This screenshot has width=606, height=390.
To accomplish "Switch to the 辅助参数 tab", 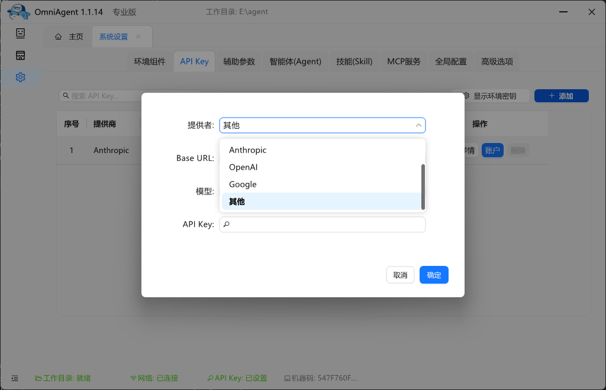I will click(239, 61).
